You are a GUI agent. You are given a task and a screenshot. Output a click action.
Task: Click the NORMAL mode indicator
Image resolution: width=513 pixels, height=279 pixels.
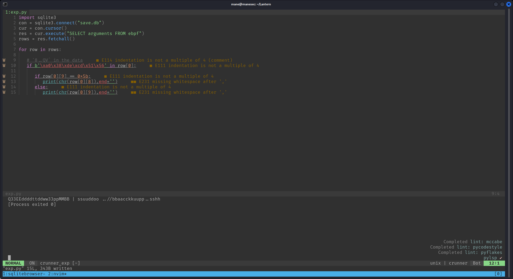[x=13, y=263]
